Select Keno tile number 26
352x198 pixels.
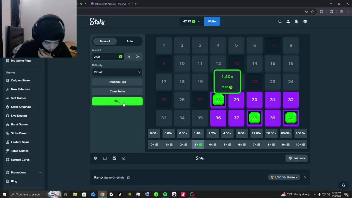(x=182, y=100)
